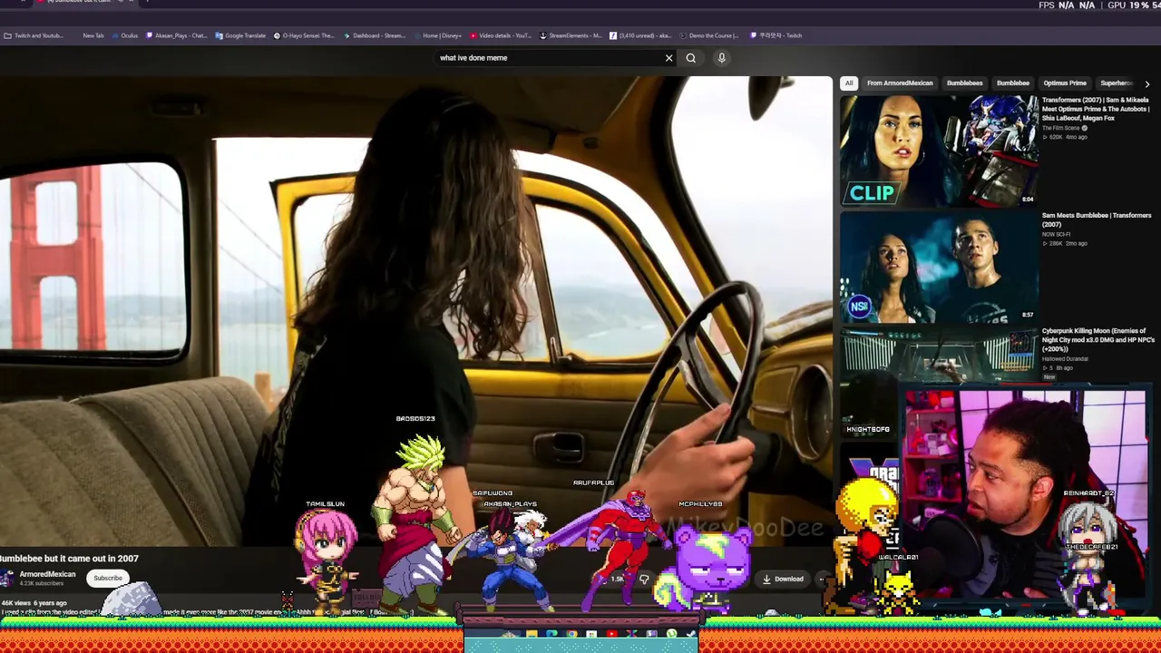The image size is (1161, 653).
Task: Select the 'Optimus Prime' filter chip
Action: click(x=1065, y=83)
